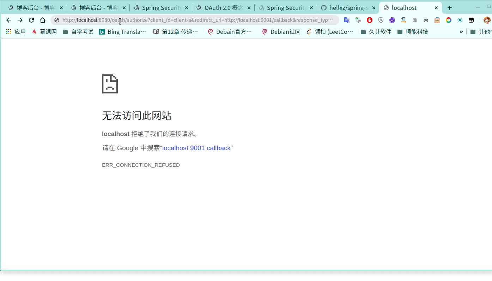Open the red AdBlock hand extension
The width and height of the screenshot is (492, 281).
370,20
